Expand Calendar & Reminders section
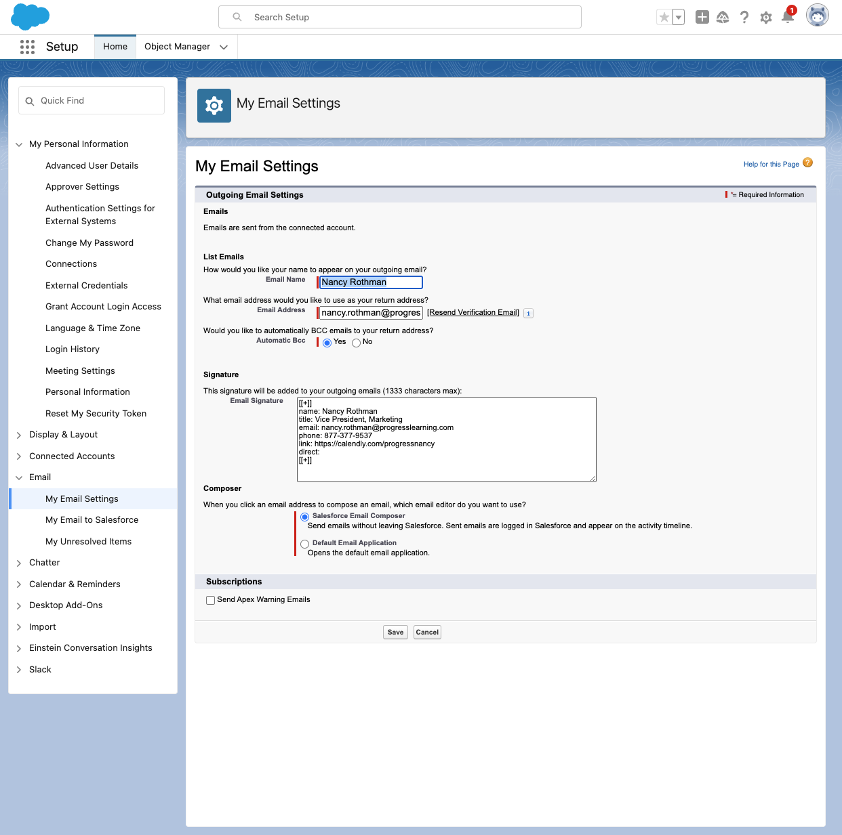This screenshot has height=835, width=842. tap(19, 584)
